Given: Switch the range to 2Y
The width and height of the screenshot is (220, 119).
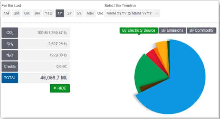Looking at the screenshot, I should [x=69, y=13].
